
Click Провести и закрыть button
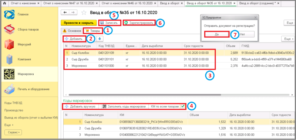coord(78,23)
